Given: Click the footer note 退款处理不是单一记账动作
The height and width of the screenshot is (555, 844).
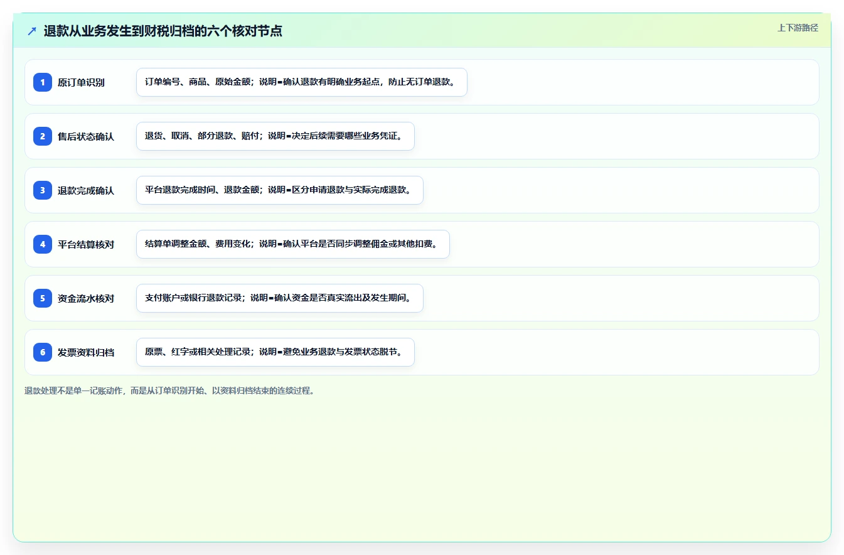Looking at the screenshot, I should 169,391.
